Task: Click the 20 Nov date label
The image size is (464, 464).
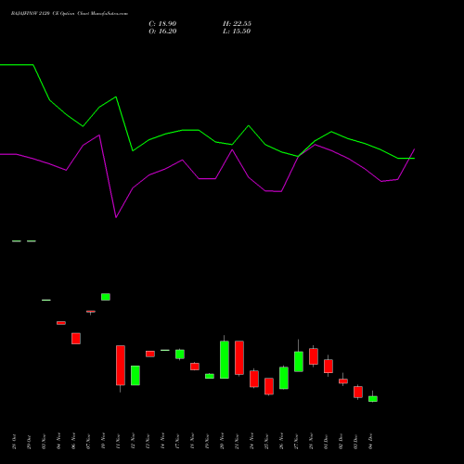Action: pyautogui.click(x=222, y=442)
